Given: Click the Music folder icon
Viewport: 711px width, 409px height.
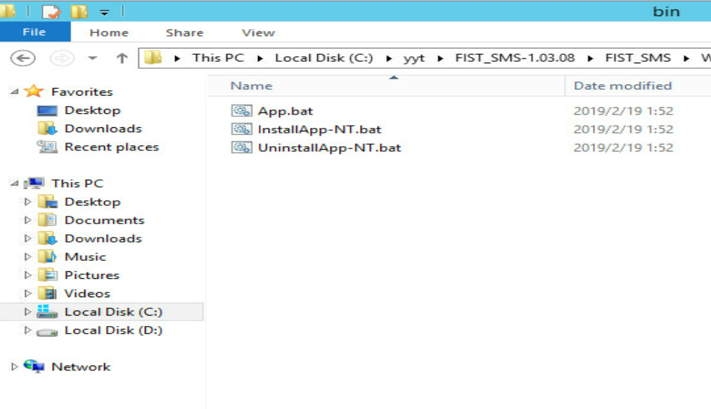Looking at the screenshot, I should 47,257.
